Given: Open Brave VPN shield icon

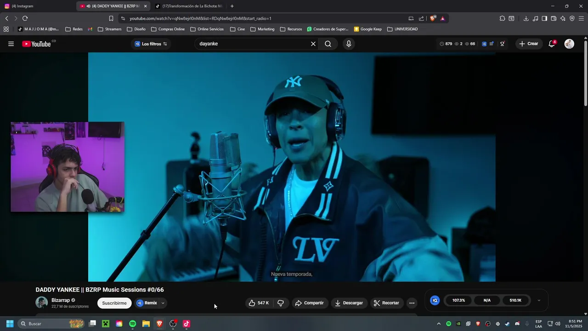Looking at the screenshot, I should click(x=572, y=18).
